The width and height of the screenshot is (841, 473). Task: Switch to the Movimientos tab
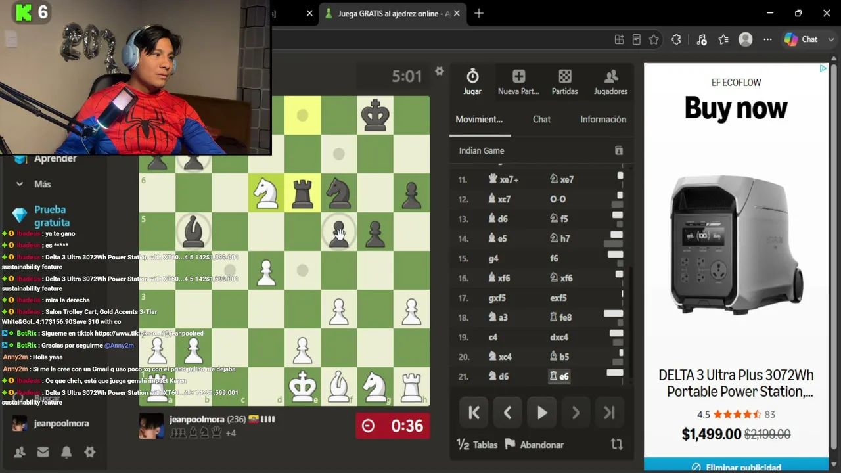point(479,119)
